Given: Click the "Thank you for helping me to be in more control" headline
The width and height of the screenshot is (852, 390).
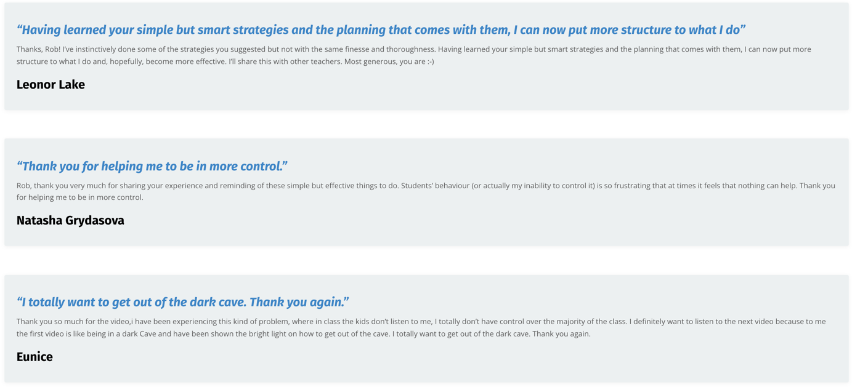Looking at the screenshot, I should tap(152, 166).
